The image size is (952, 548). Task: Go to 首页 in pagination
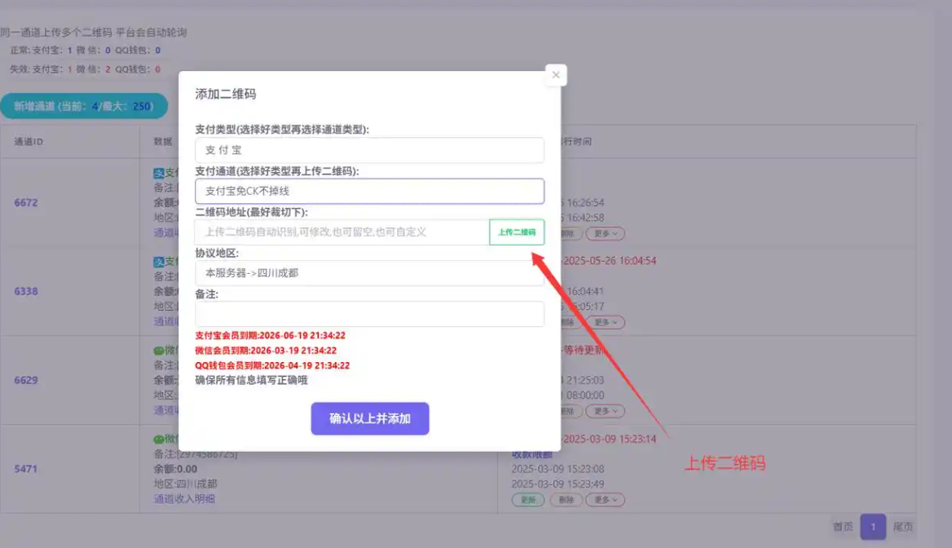843,527
